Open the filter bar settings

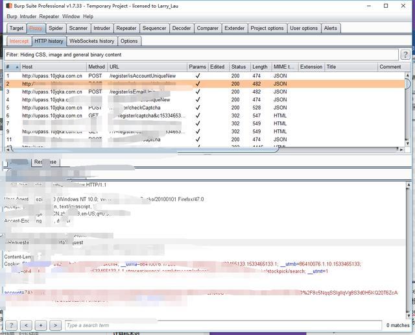(x=201, y=55)
